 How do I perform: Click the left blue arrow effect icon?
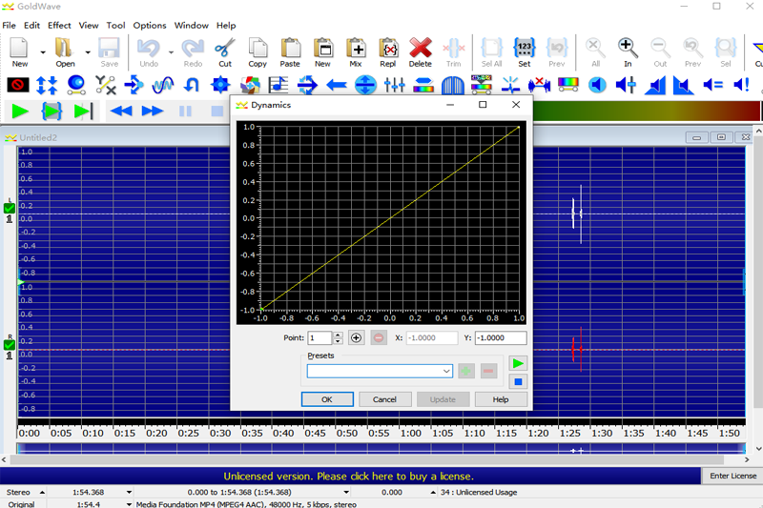pos(337,85)
